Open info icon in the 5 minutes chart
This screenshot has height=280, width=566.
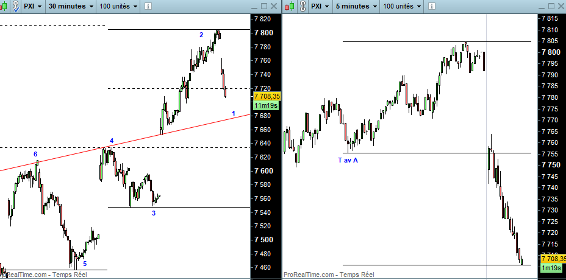click(432, 6)
